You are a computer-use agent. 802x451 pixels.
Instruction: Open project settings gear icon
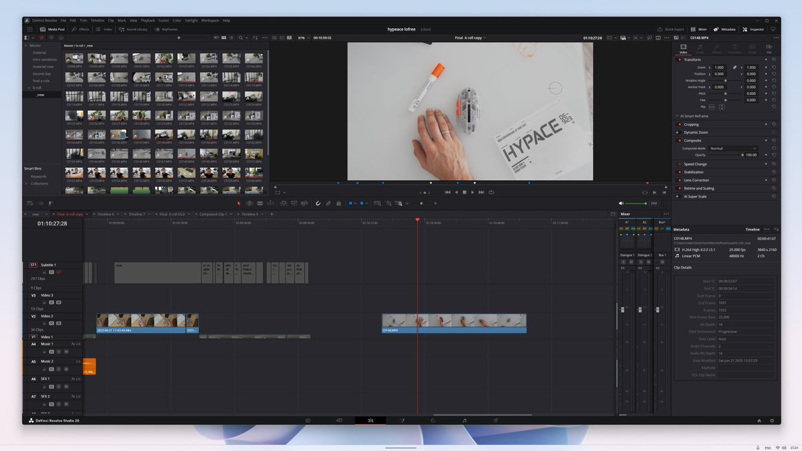(772, 420)
